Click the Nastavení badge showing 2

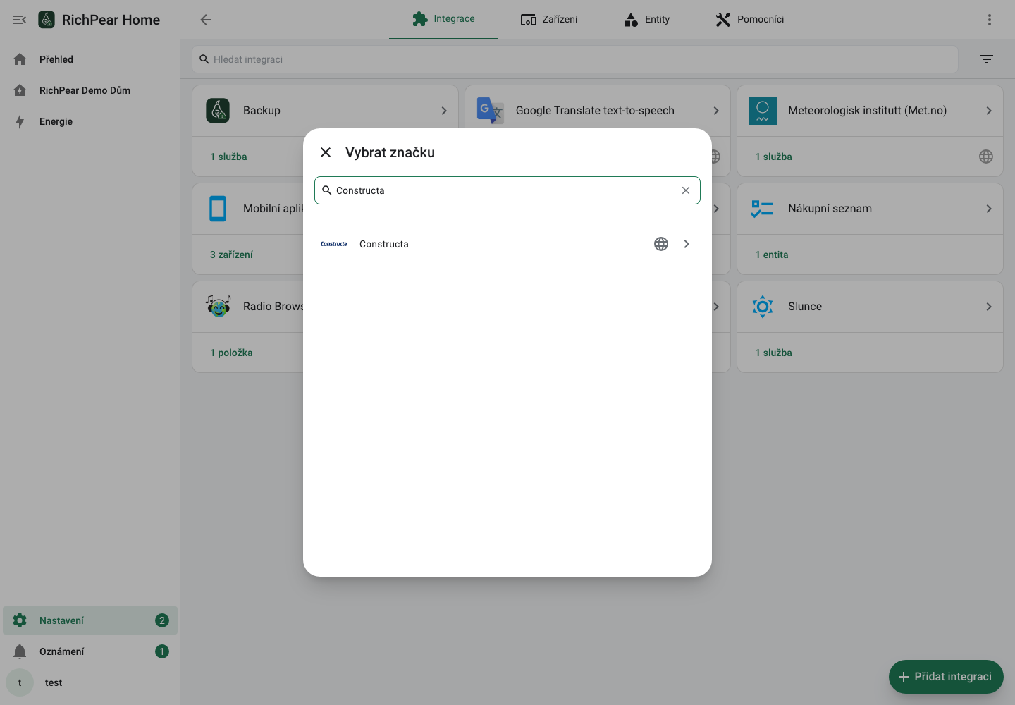point(162,620)
